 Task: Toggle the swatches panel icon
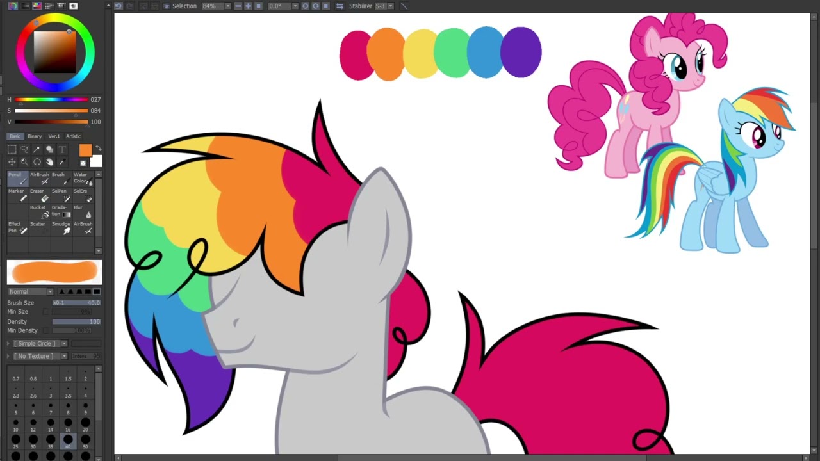(61, 6)
